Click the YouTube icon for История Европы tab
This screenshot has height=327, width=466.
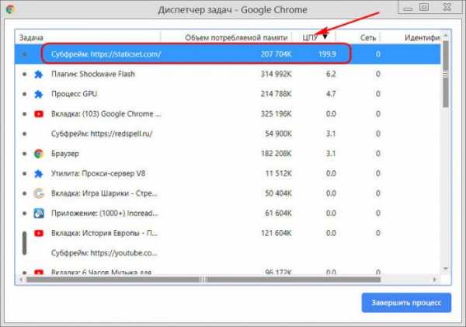(39, 233)
